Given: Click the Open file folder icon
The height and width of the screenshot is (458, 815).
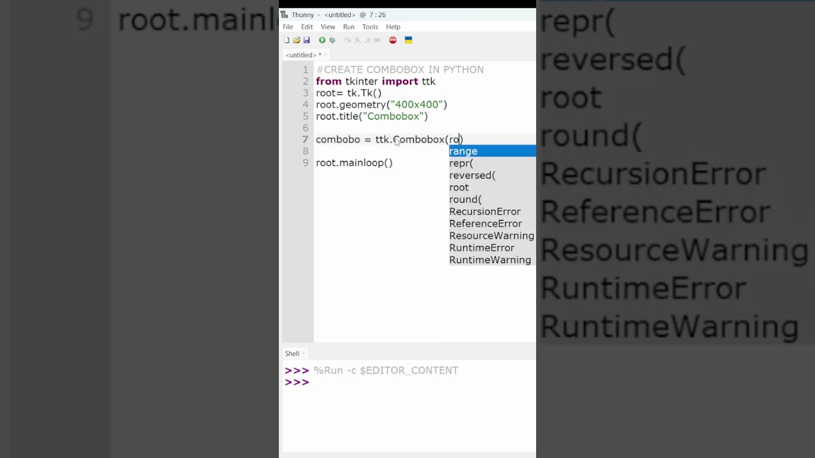Looking at the screenshot, I should 297,40.
